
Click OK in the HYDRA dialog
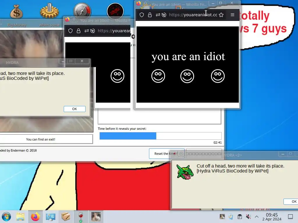(74, 109)
